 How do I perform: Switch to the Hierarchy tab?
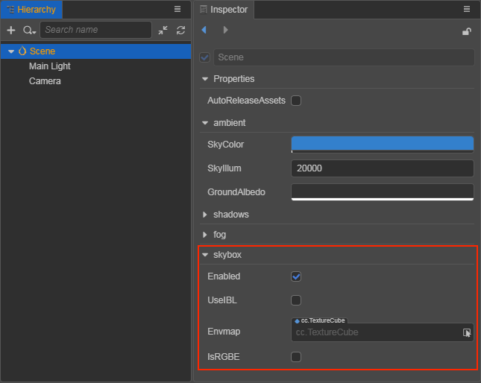click(31, 10)
